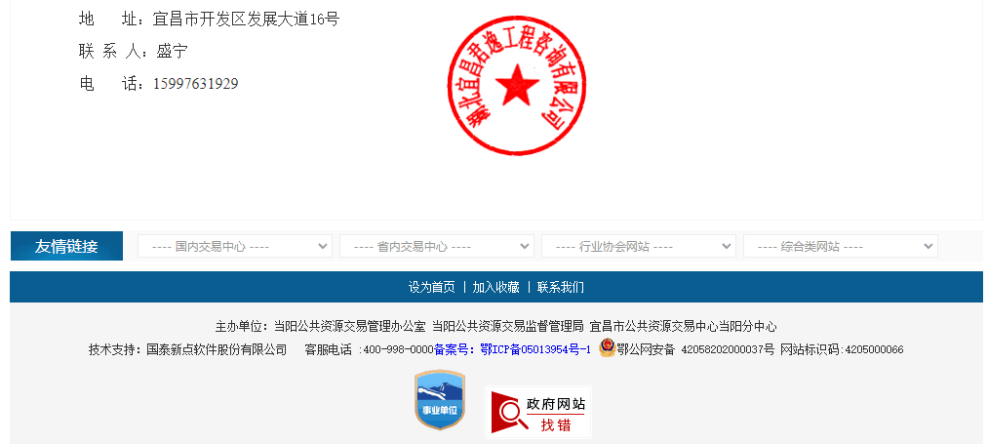Click the 当阳公共资源交易管理办公室 organizer text

(x=349, y=327)
